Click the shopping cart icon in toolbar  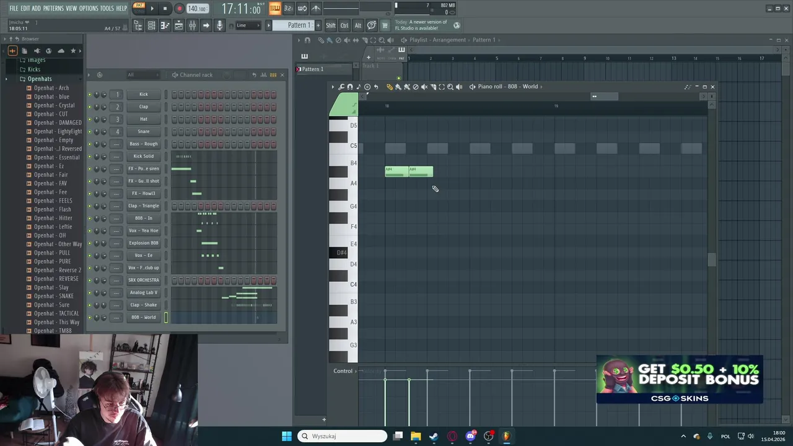coord(385,25)
